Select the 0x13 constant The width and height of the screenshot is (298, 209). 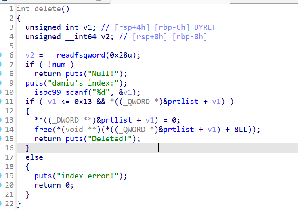click(82, 102)
